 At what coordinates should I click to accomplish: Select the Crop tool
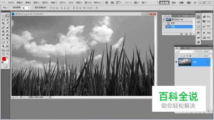tap(3, 23)
